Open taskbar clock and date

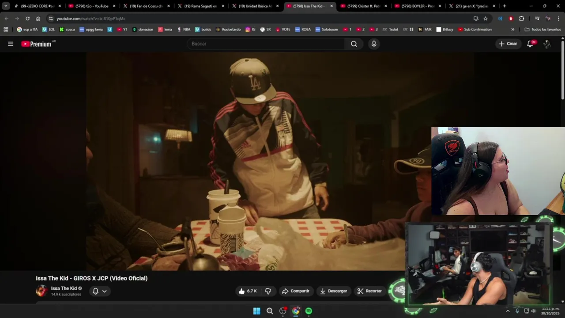550,311
